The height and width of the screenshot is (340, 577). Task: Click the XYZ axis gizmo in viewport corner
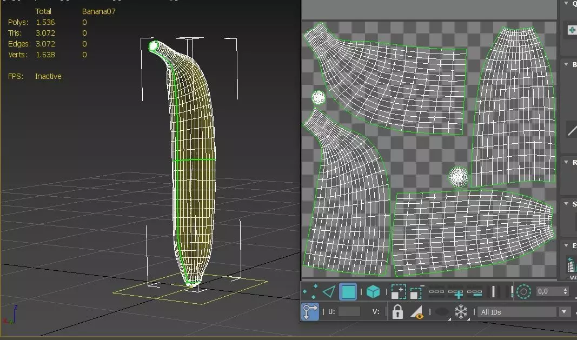point(9,315)
